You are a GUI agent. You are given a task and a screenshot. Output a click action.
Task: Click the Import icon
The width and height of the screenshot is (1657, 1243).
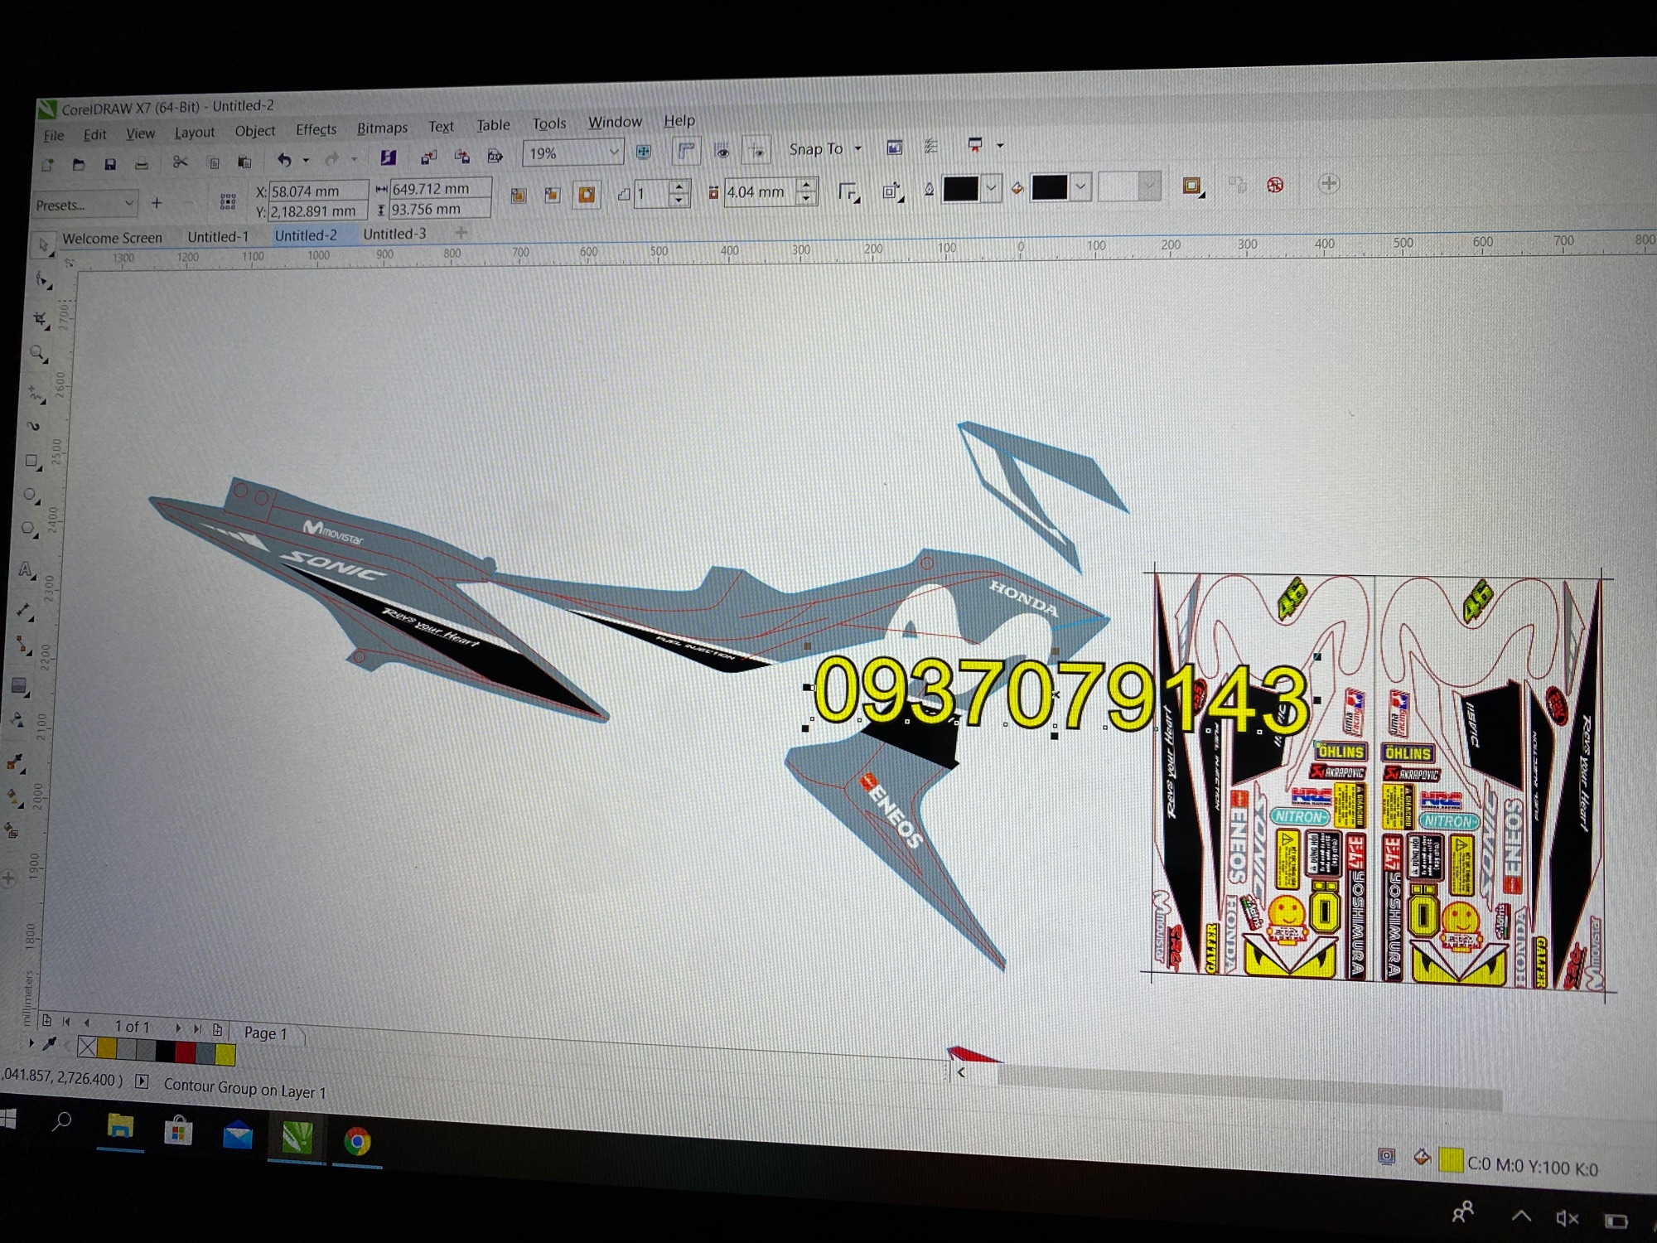click(428, 157)
